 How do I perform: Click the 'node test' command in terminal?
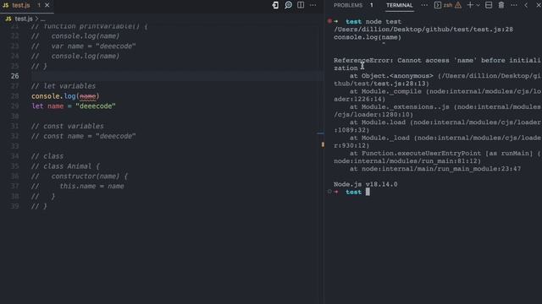click(384, 21)
